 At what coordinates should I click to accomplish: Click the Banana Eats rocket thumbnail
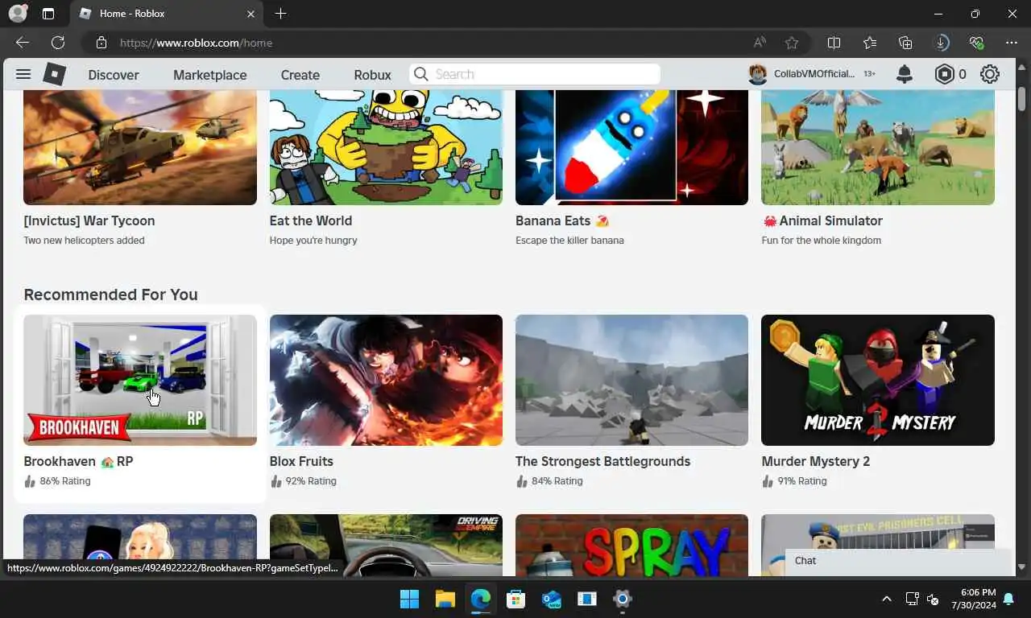click(631, 147)
